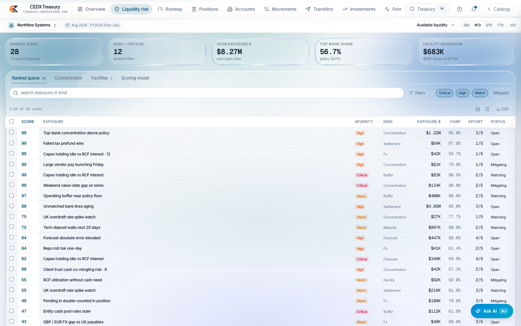Open the Catalog back chevron button
The height and width of the screenshot is (326, 521).
[498, 9]
